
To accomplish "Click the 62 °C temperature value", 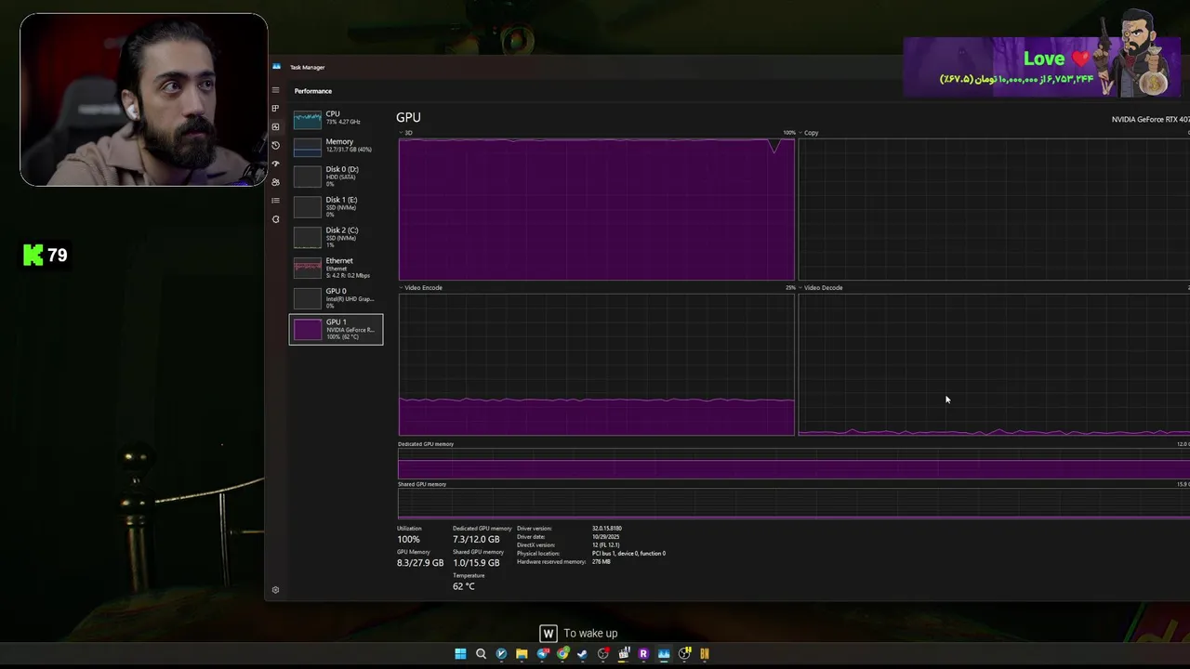I will (464, 586).
